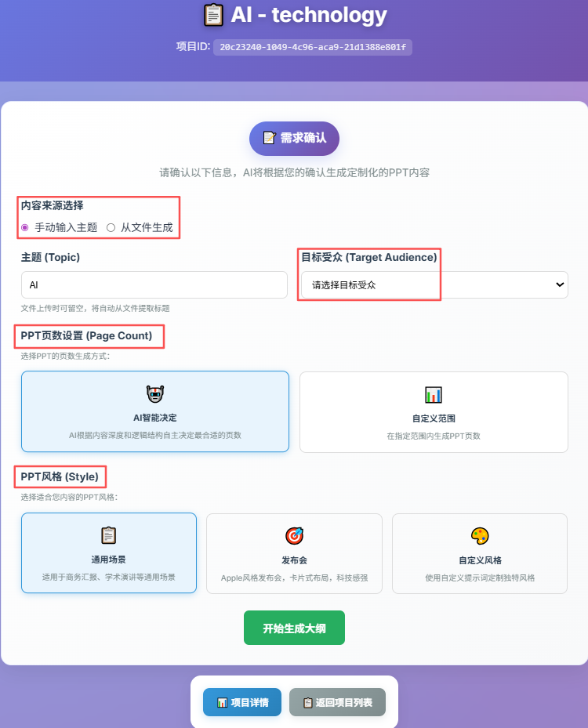Select the 发布会 style card
This screenshot has width=588, height=728.
tap(295, 553)
